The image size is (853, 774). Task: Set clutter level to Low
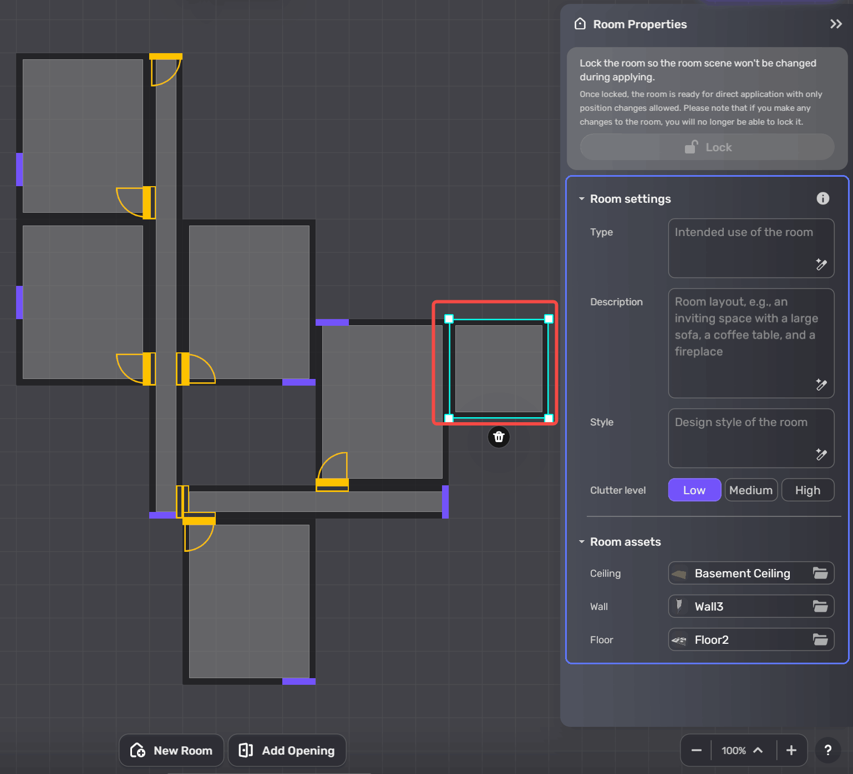click(x=694, y=490)
